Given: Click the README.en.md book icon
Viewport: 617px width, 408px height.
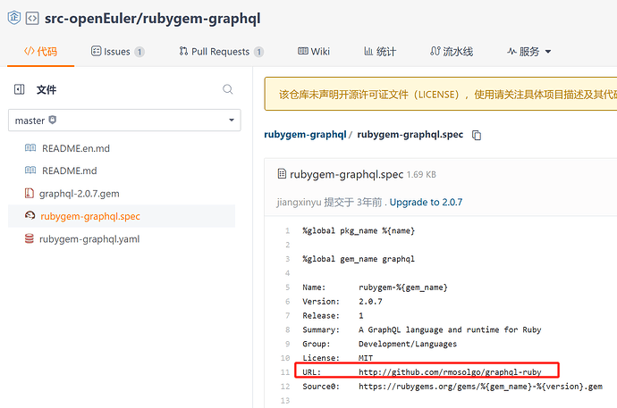Looking at the screenshot, I should pos(30,148).
